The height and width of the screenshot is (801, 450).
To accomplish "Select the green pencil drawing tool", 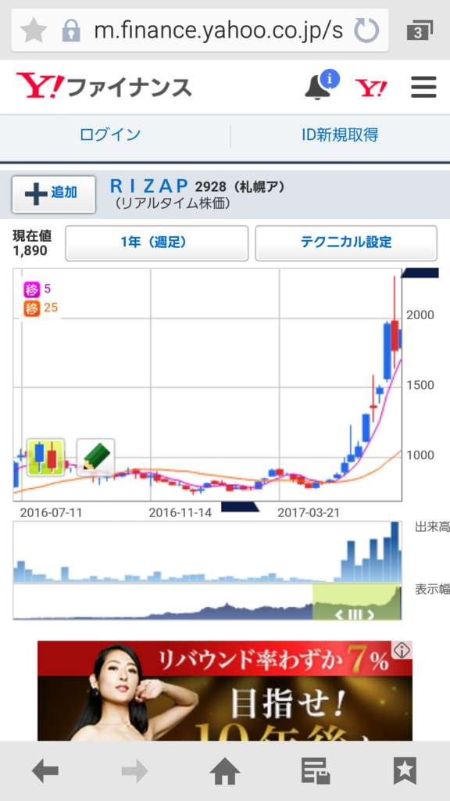I will pos(95,457).
